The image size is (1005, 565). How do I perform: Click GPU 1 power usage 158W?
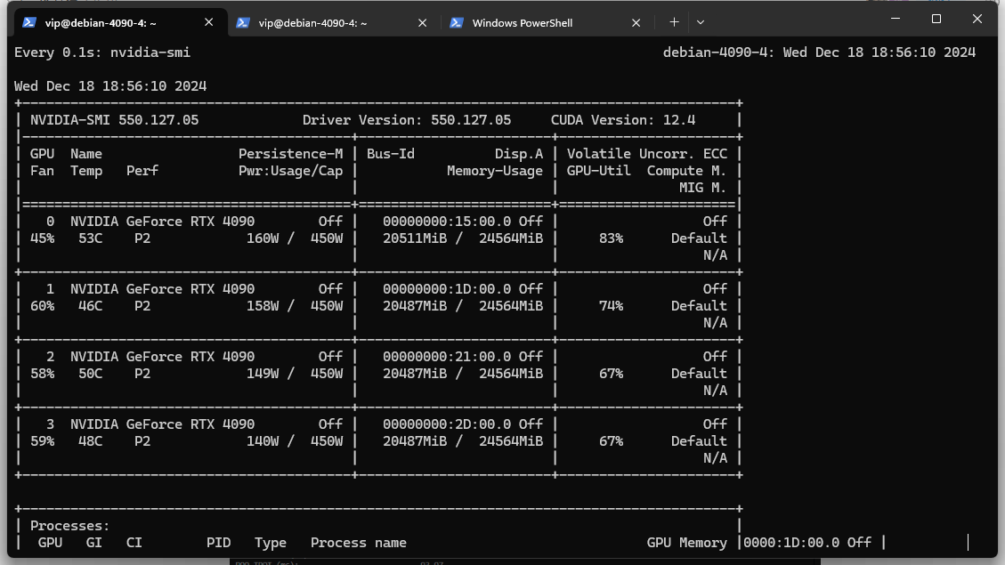click(263, 306)
